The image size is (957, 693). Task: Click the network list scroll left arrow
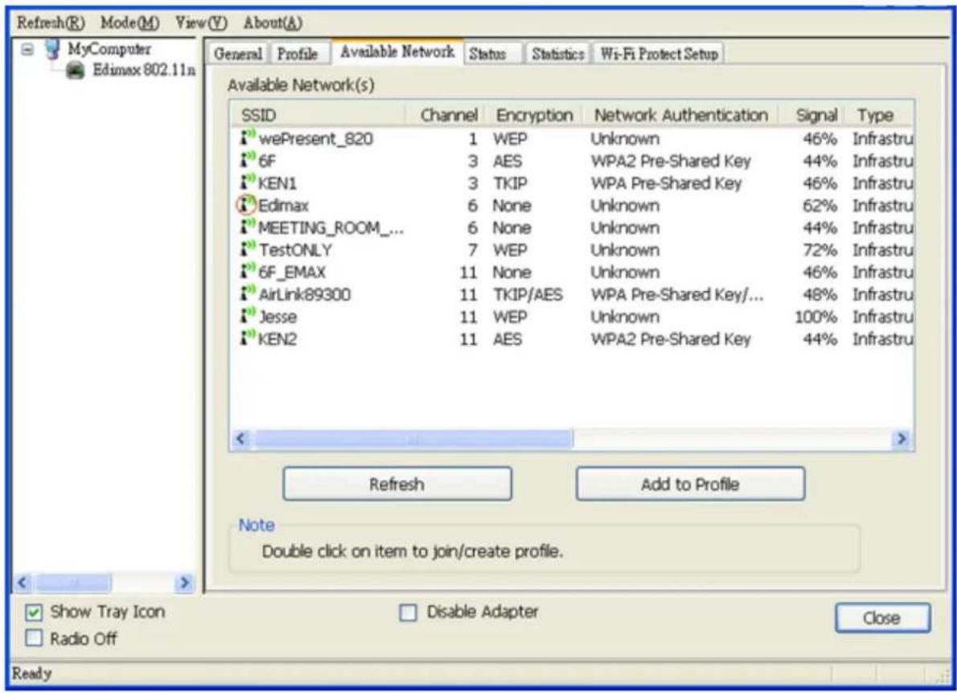[241, 439]
